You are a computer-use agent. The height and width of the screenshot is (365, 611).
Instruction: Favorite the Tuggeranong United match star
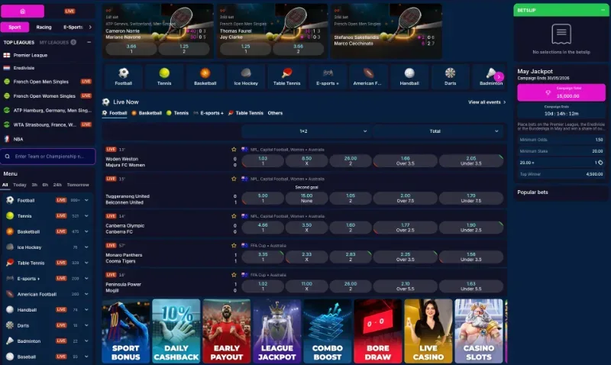[x=234, y=179]
